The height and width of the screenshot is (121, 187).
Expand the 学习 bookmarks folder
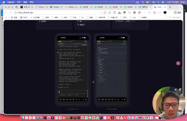tap(124, 17)
